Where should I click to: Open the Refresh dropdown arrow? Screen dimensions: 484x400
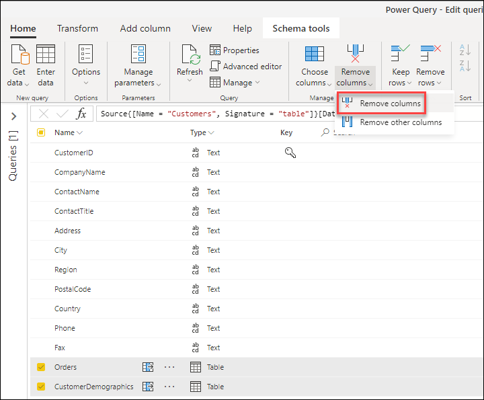tap(190, 81)
